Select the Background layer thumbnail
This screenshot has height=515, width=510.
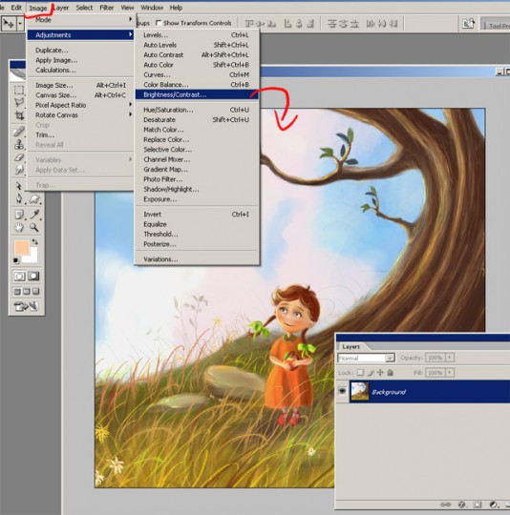tap(360, 391)
